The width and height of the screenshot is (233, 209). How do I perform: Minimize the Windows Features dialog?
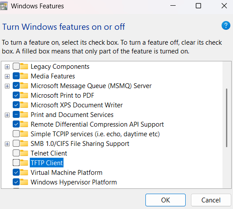pos(173,6)
